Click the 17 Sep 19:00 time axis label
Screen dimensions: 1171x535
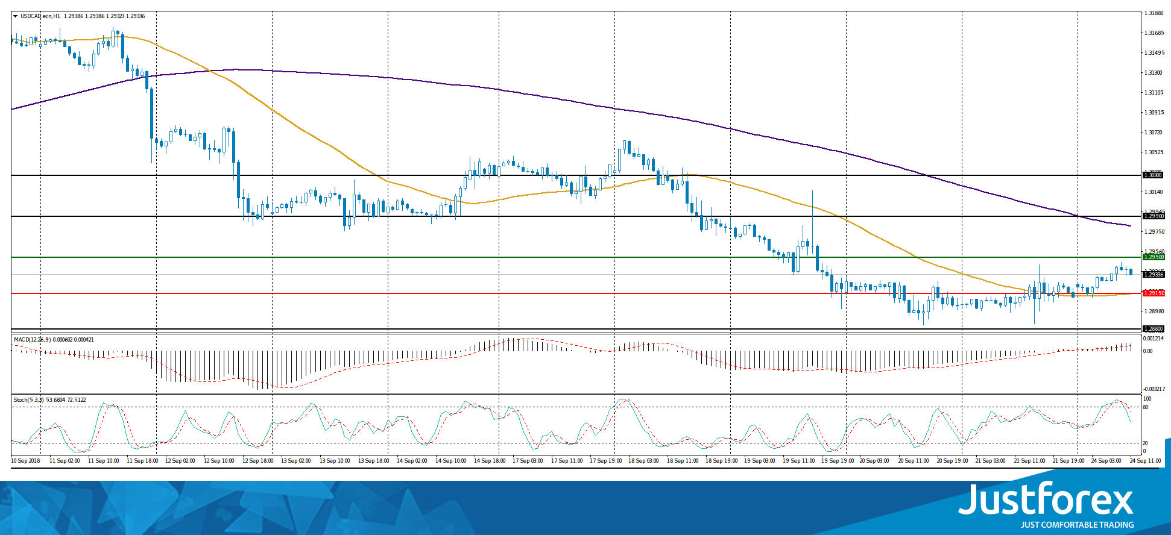tap(605, 461)
